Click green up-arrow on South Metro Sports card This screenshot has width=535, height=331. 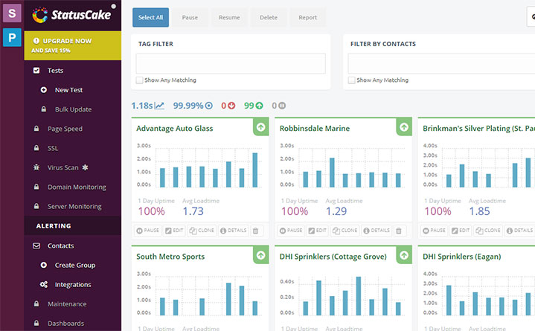pos(260,255)
